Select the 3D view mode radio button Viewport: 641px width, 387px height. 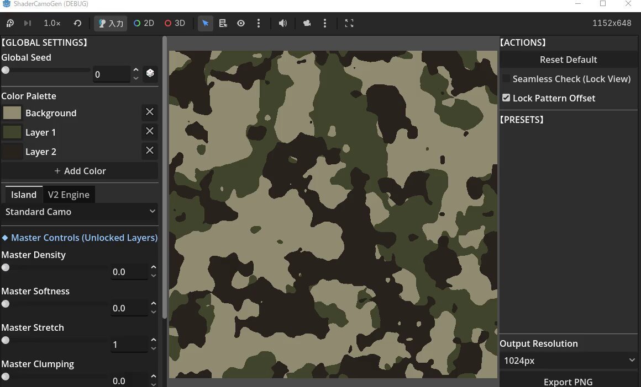[x=175, y=23]
